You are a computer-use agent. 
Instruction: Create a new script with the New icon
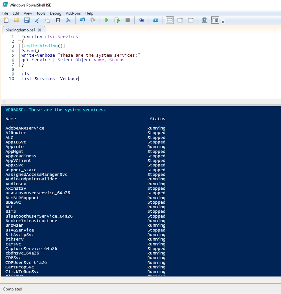6,20
